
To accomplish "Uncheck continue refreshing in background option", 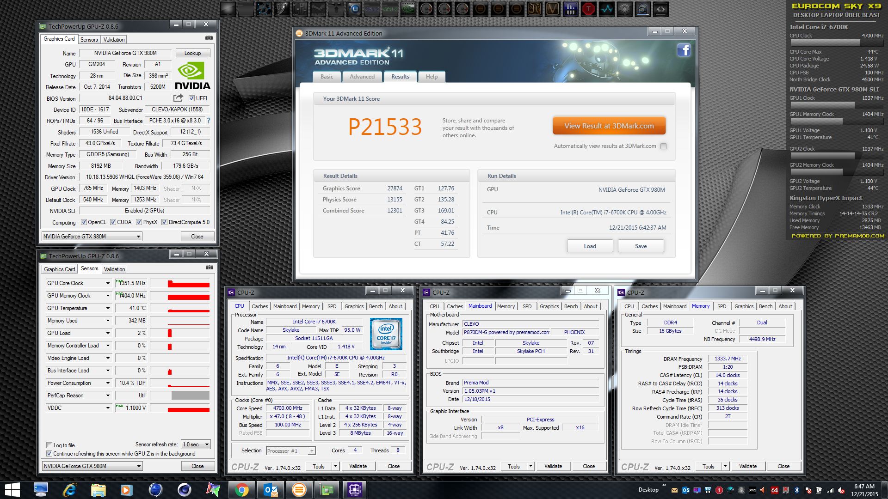I will tap(49, 454).
